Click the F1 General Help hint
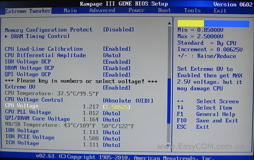The image size is (254, 160). [x=206, y=114]
